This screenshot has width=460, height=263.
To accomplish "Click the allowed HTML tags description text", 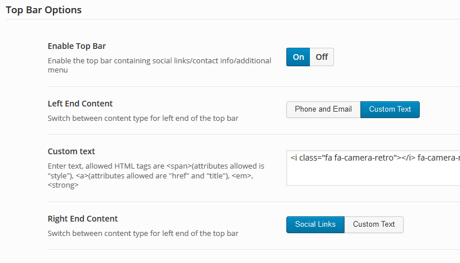I will 156,176.
